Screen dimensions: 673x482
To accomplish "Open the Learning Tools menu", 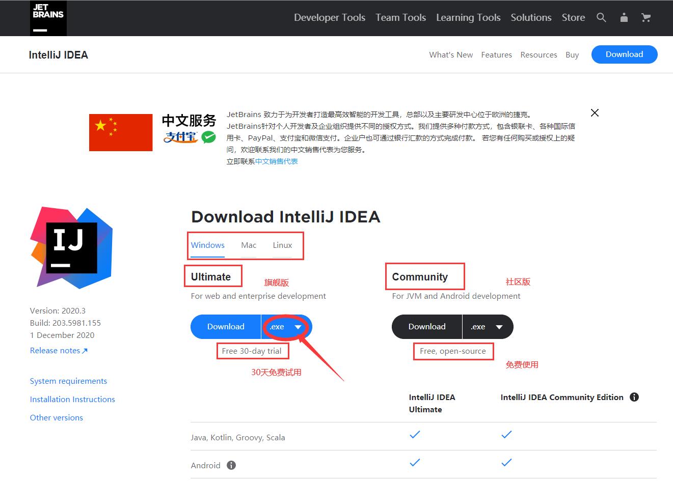I will coord(468,18).
